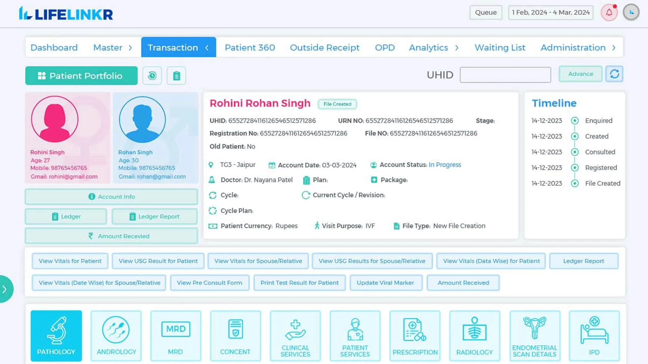Open the history clock icon near Patient Portfolio
Screen dimensions: 648x364
tap(152, 75)
